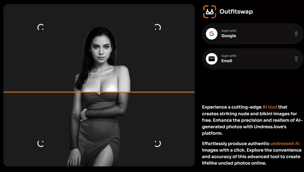This screenshot has width=304, height=172.
Task: Click the lower-left loading spinner on the preview
Action: click(41, 144)
